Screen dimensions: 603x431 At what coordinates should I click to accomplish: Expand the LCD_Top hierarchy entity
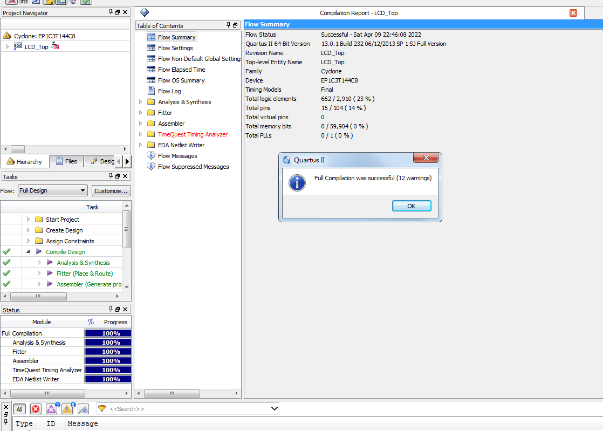coord(7,47)
